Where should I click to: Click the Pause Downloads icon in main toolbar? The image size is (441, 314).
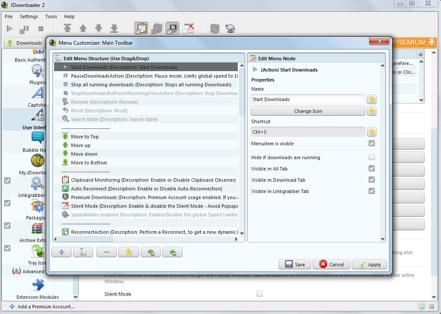click(x=24, y=29)
